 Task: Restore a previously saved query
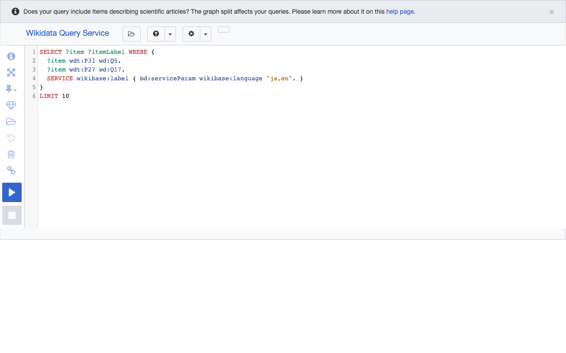tap(11, 121)
